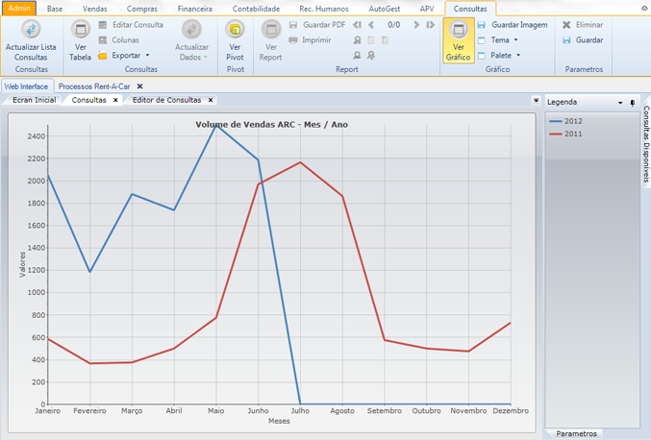Open the Financeira ribbon tab

point(195,8)
